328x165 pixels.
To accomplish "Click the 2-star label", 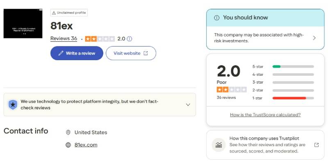I will pos(258,90).
